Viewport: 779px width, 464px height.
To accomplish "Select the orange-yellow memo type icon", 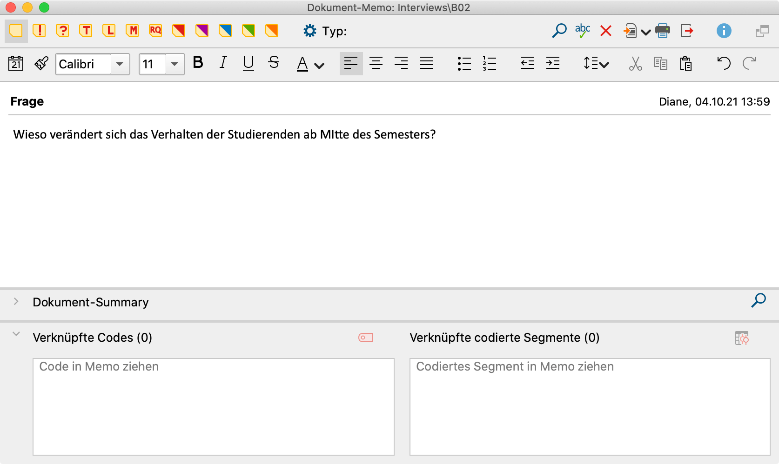I will click(272, 31).
